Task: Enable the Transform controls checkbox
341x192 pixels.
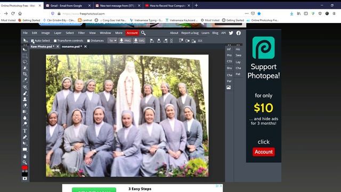Action: coord(55,41)
